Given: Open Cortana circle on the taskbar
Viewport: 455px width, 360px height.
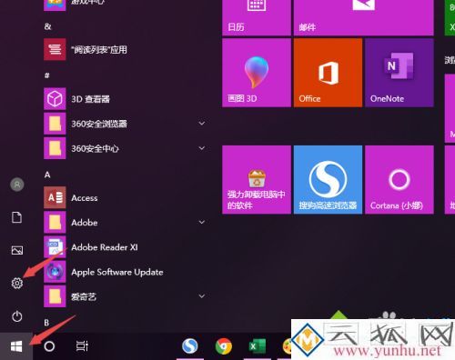Looking at the screenshot, I should pyautogui.click(x=49, y=346).
